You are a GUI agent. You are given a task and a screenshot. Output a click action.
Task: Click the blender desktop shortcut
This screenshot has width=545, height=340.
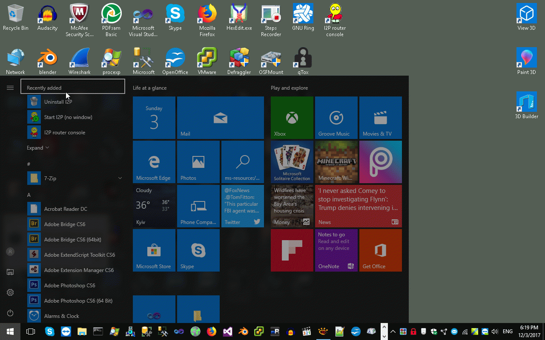tap(47, 61)
